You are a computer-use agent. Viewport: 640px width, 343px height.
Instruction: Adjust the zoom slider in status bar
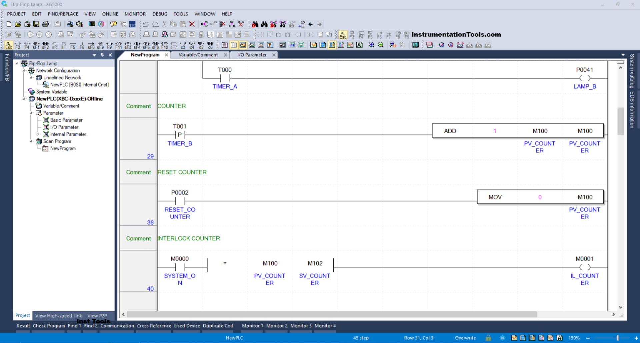point(617,338)
